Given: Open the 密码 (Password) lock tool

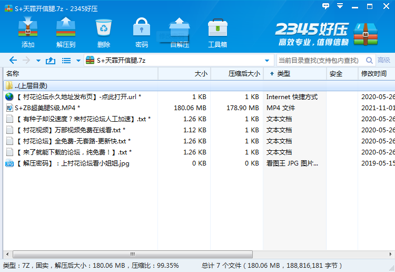Looking at the screenshot, I should tap(141, 32).
